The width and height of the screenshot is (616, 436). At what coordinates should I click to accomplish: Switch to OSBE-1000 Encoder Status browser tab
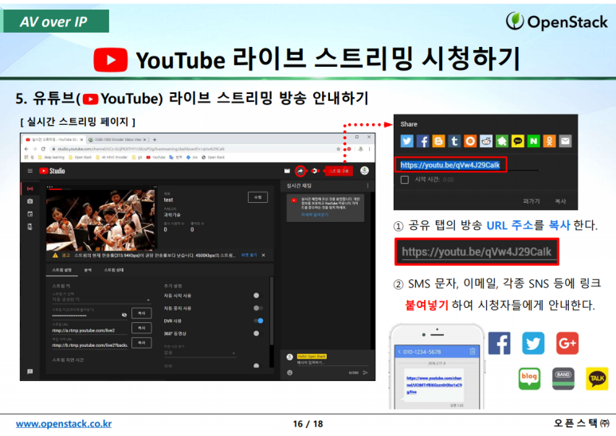[117, 139]
